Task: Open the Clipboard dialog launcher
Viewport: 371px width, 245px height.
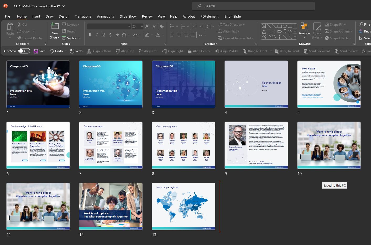Action: pos(45,44)
